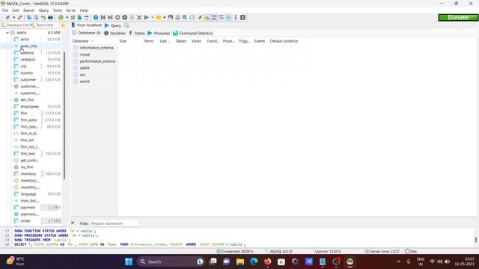Click the close query tab X-box icon
This screenshot has width=479, height=269.
pos(242,17)
